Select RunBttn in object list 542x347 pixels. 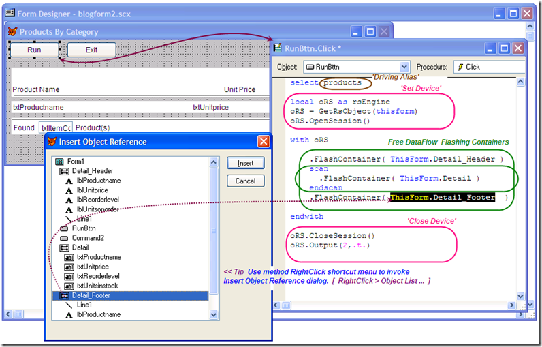pyautogui.click(x=84, y=228)
